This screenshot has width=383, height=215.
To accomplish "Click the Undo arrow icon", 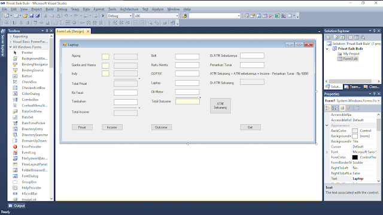I will point(66,16).
